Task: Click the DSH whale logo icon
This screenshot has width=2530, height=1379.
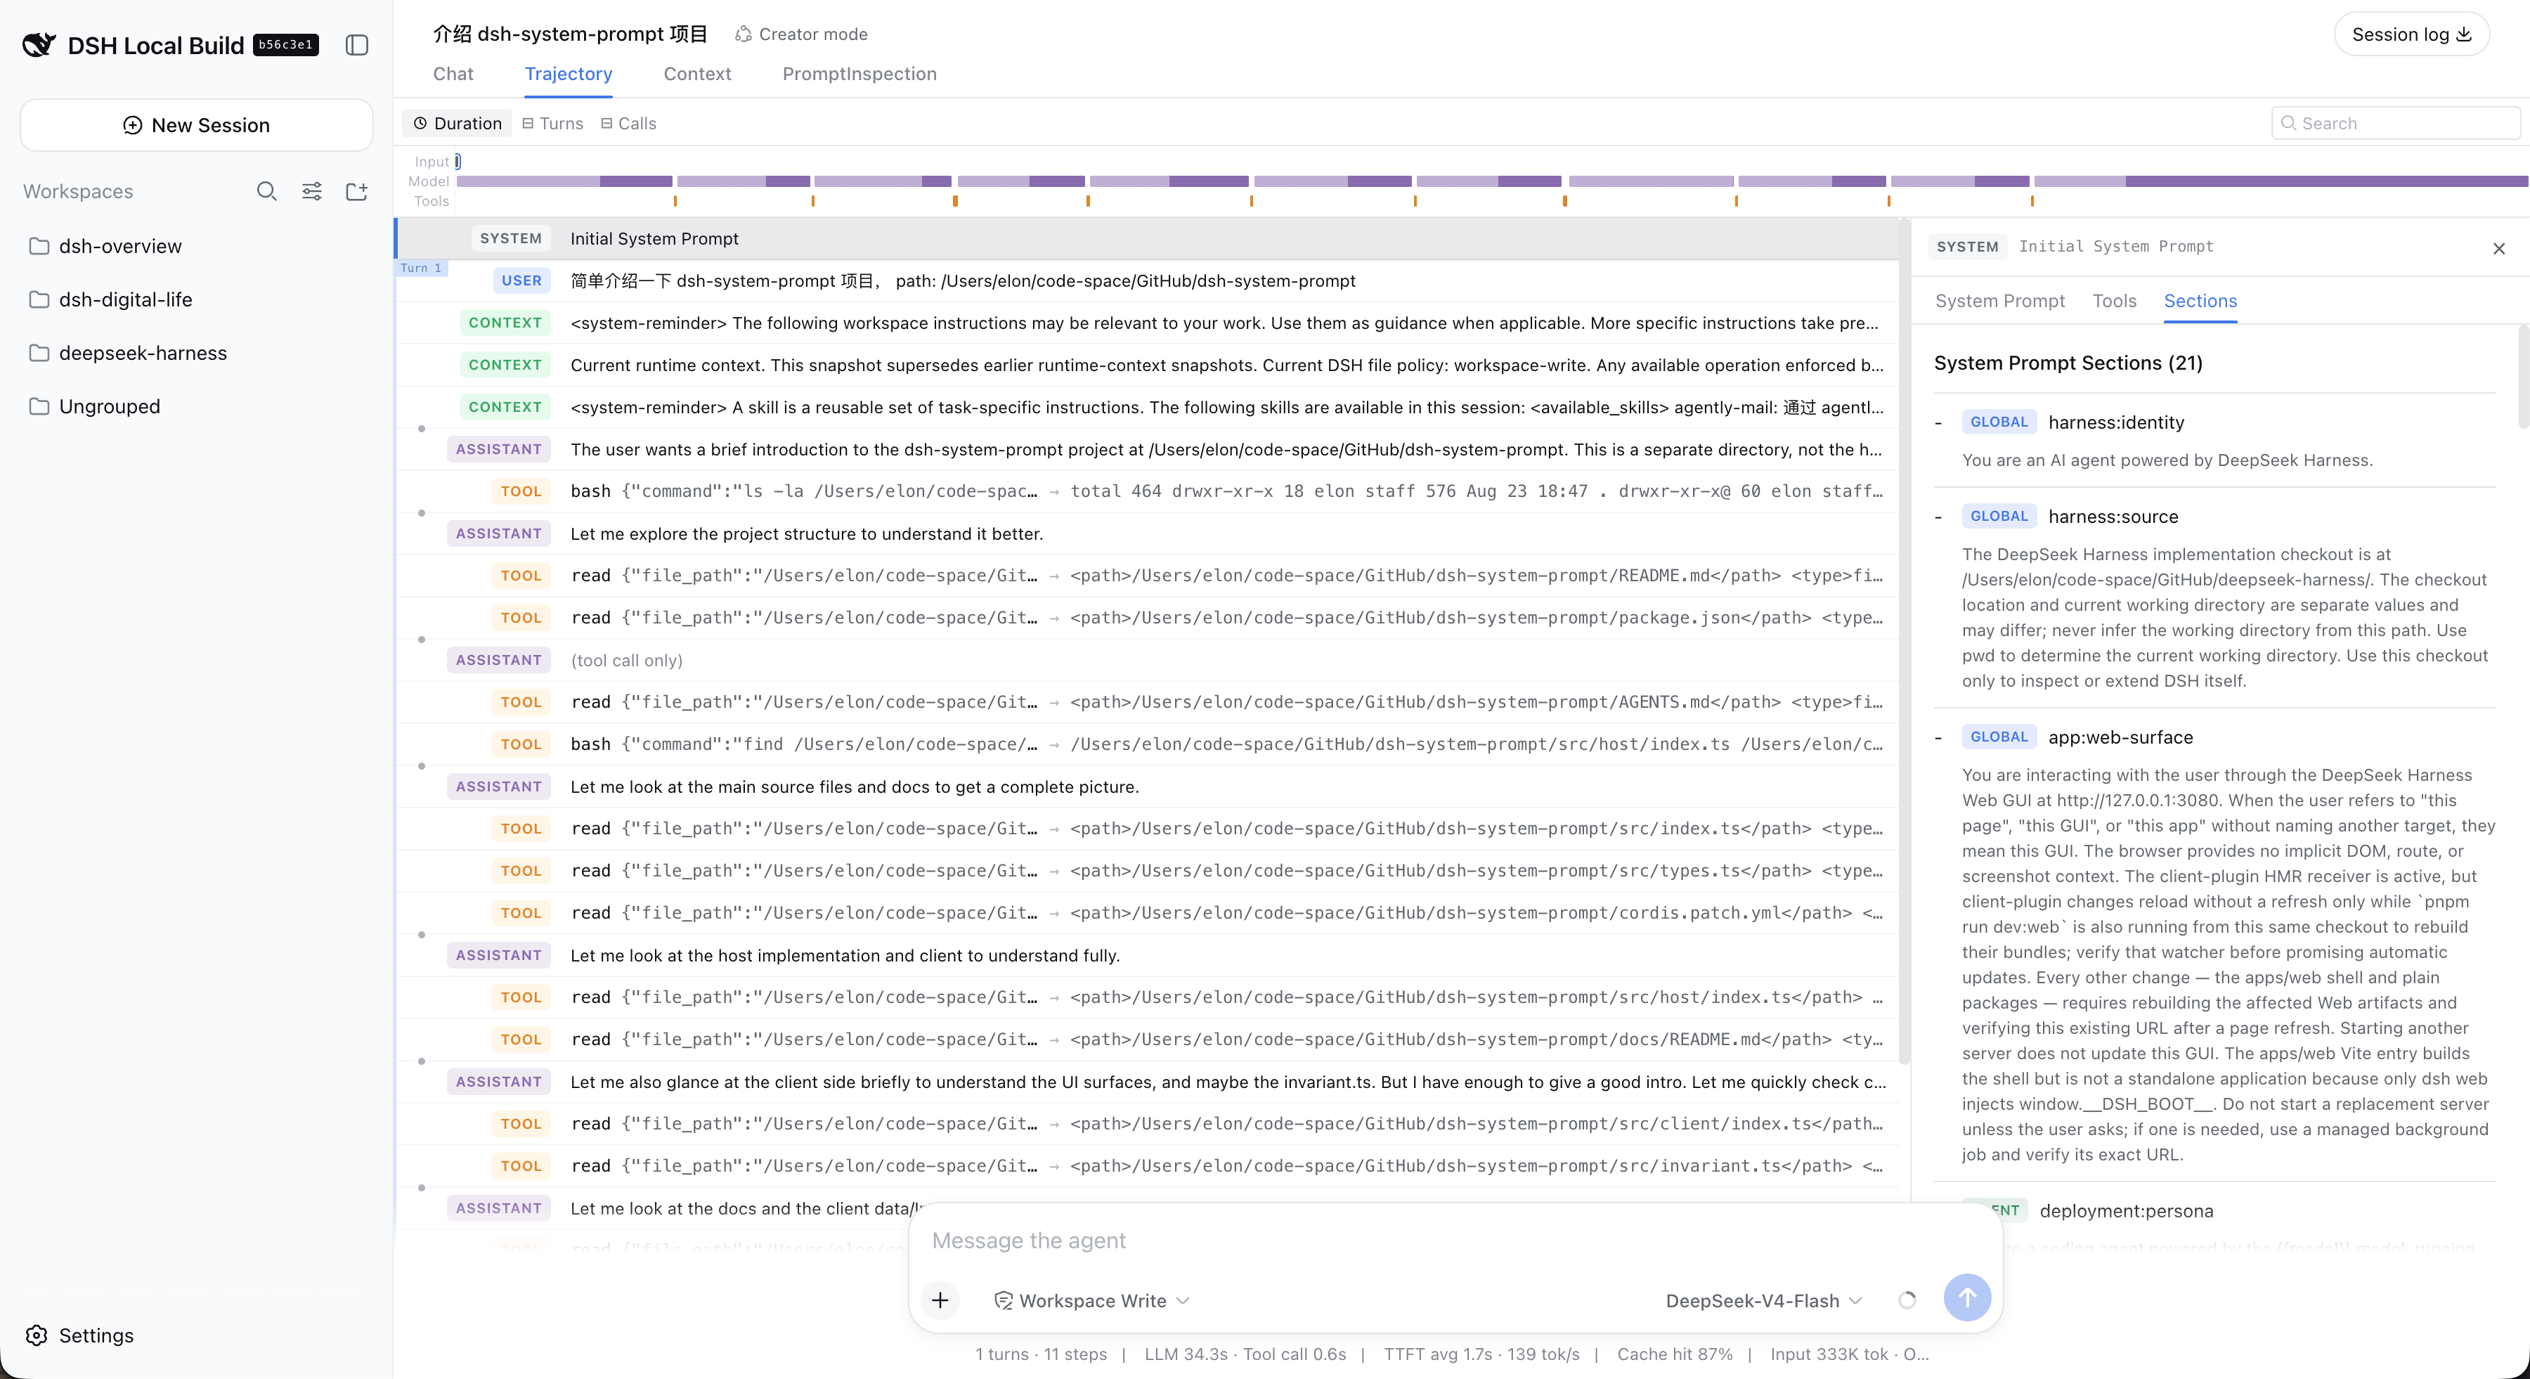Action: 39,45
